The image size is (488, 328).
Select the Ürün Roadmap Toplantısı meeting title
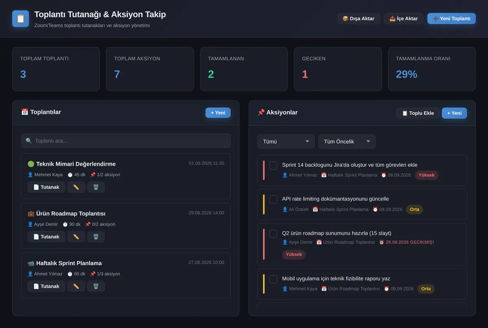(x=67, y=214)
